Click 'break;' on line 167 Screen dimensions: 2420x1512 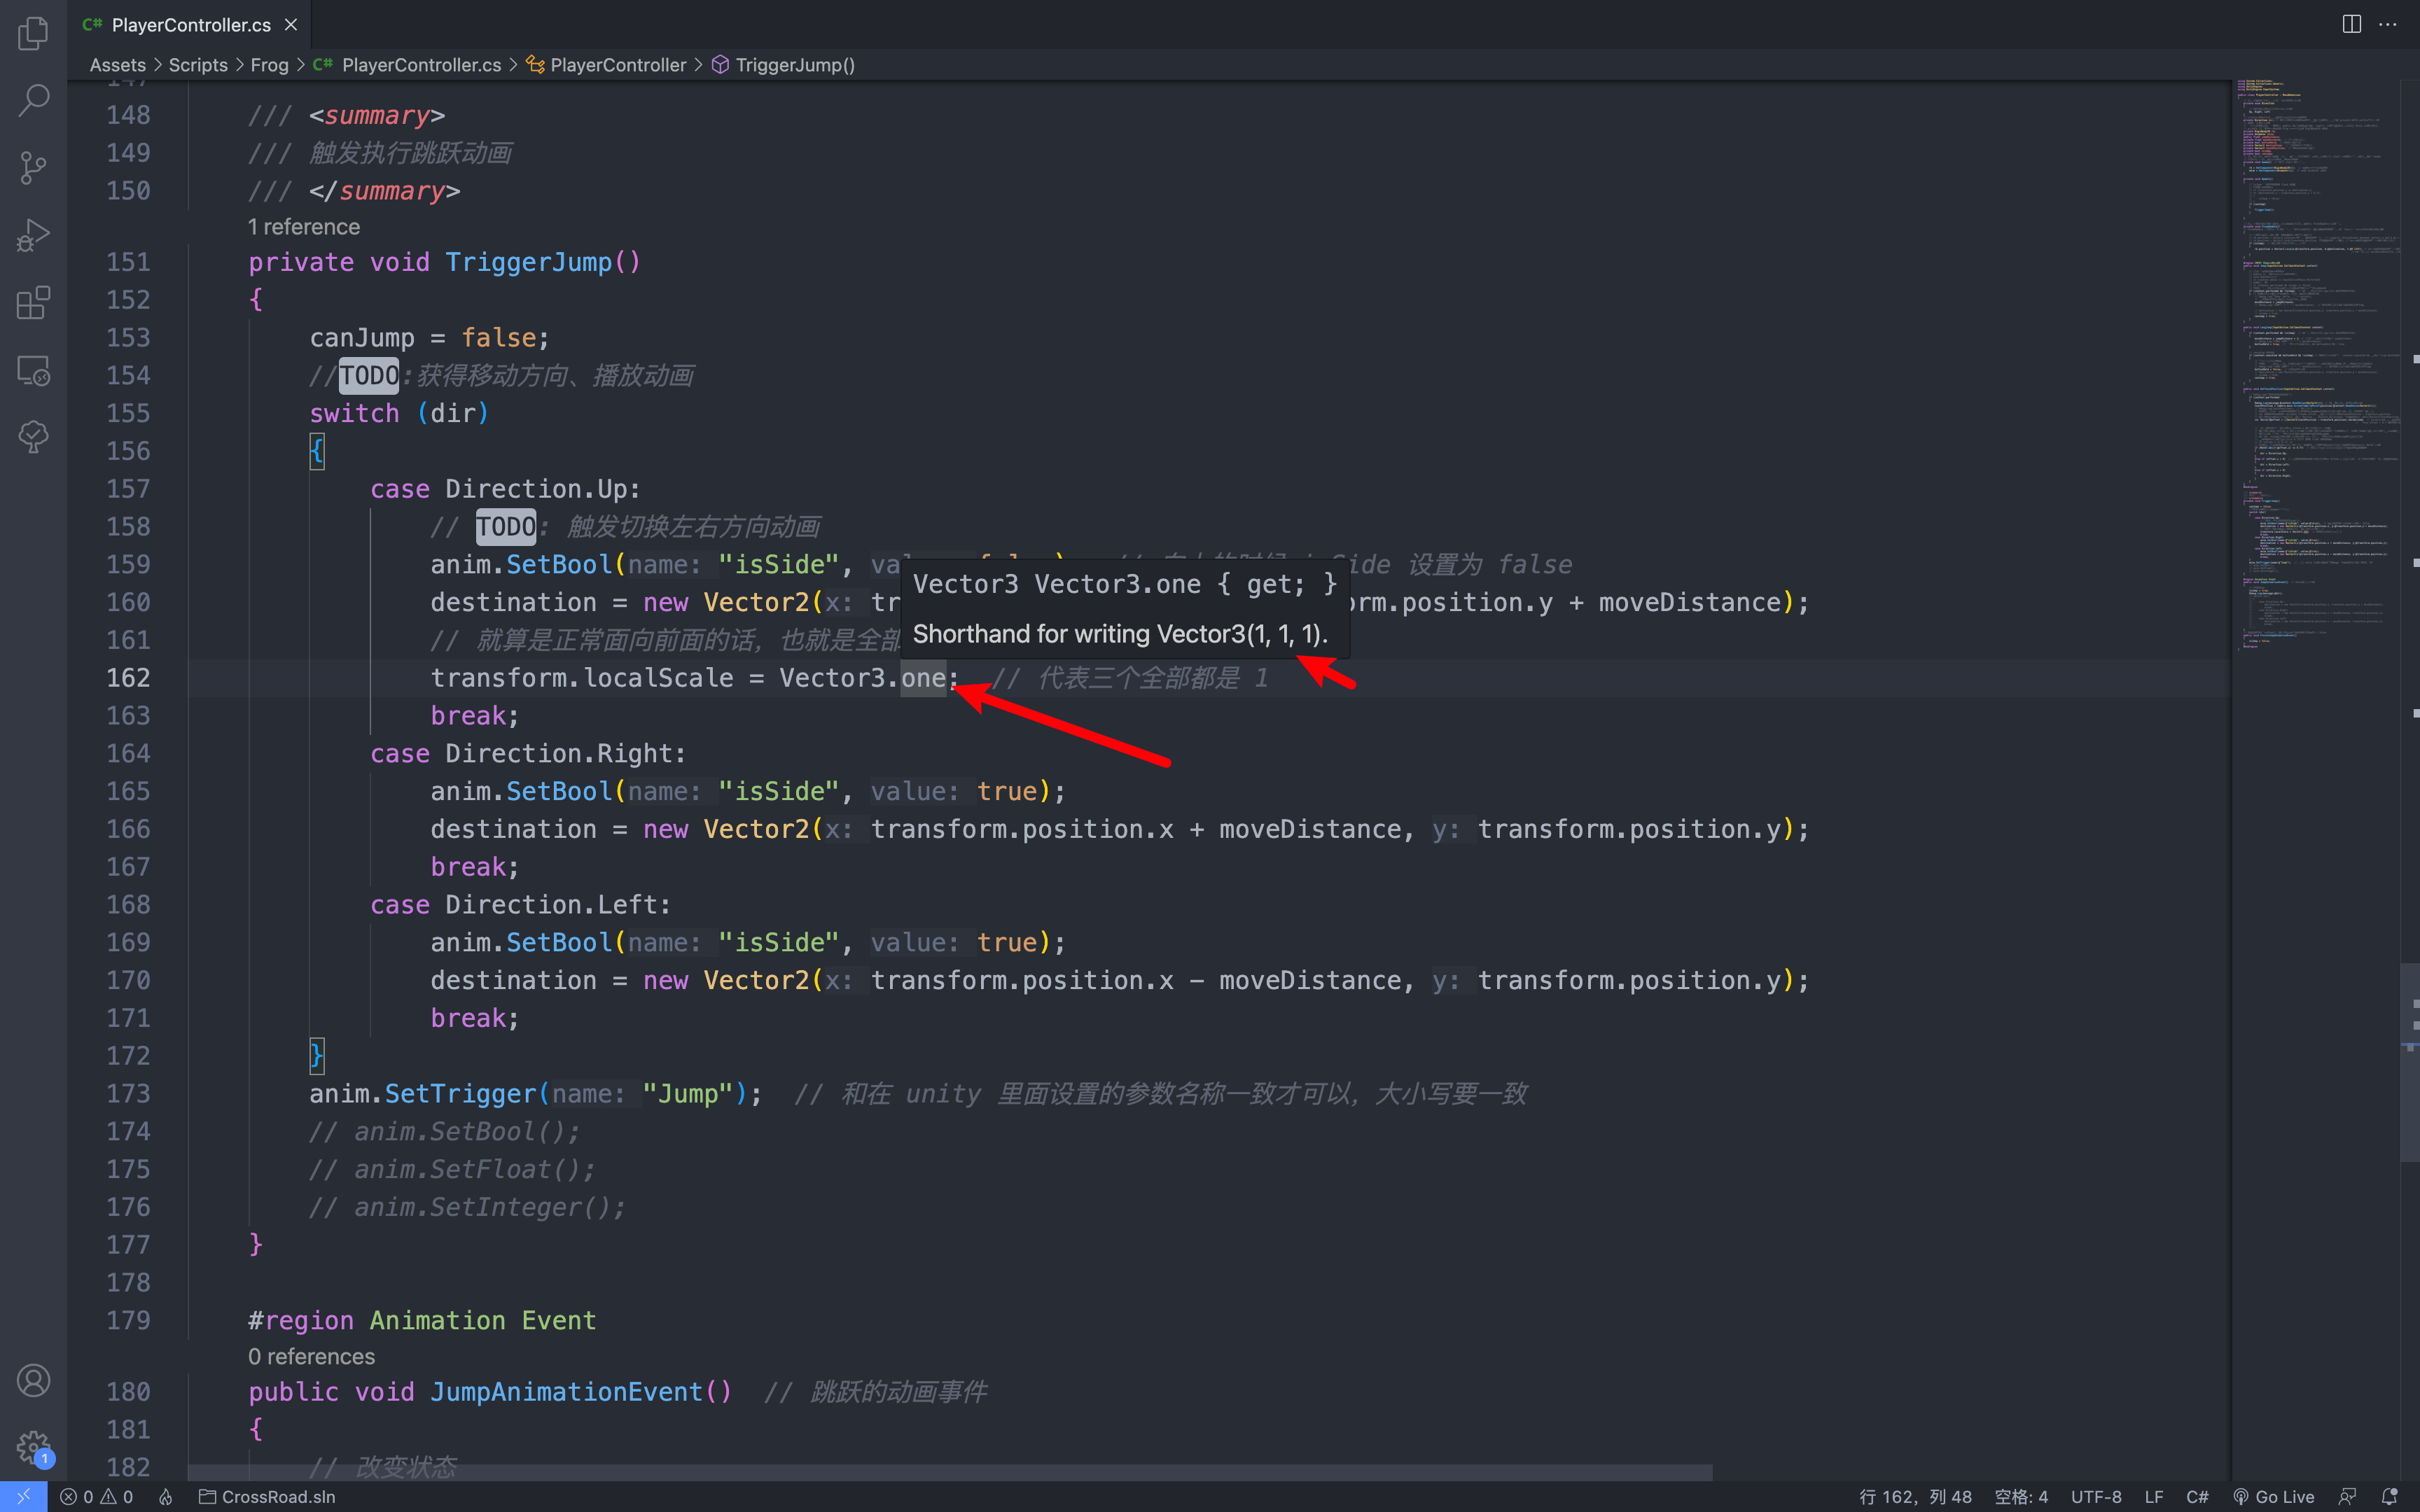(x=475, y=867)
